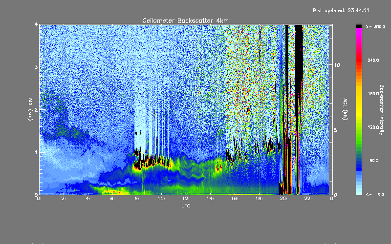Click the '14:' UTC tick label

tap(211, 199)
